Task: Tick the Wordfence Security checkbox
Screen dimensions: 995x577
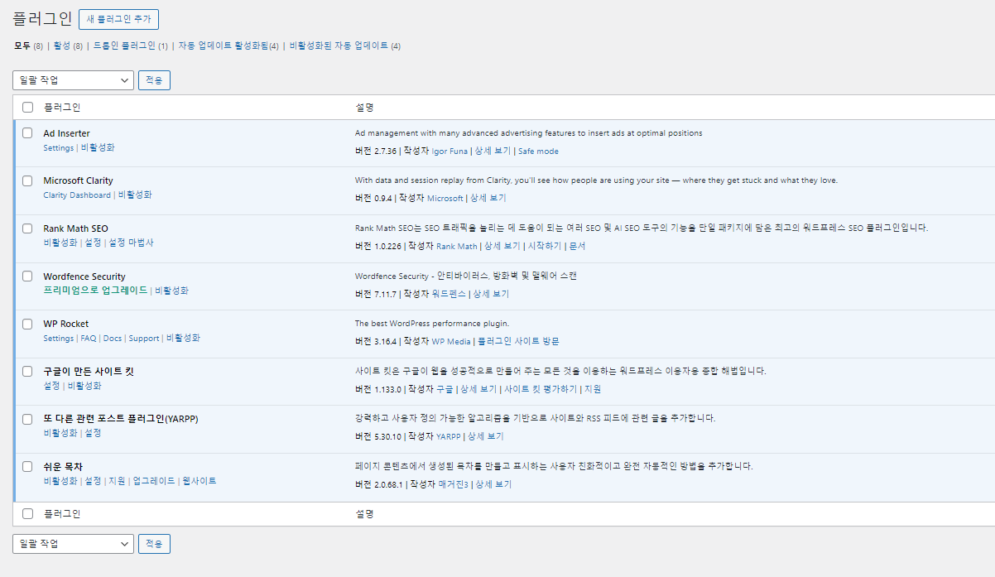Action: pos(27,276)
